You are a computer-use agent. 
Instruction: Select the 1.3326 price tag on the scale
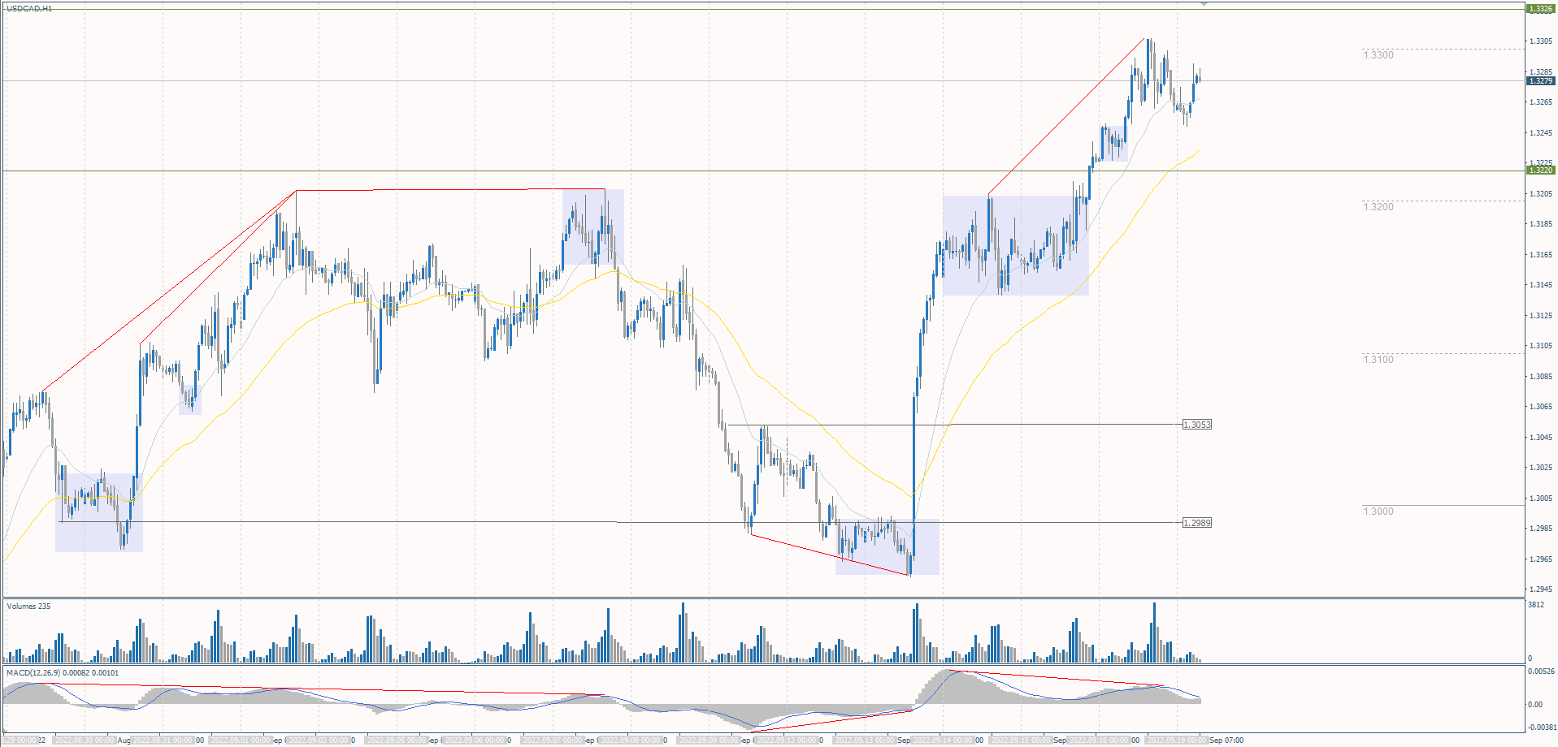[1540, 9]
